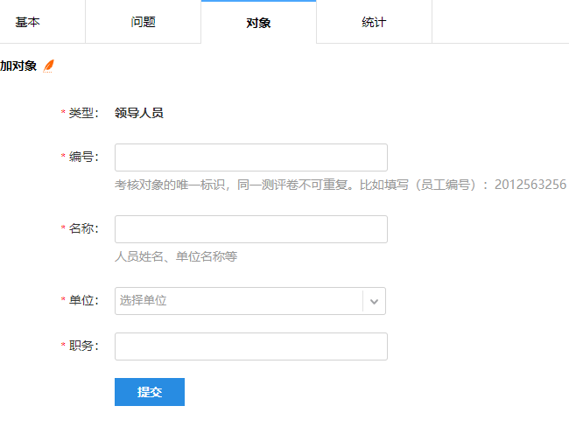The width and height of the screenshot is (569, 427).
Task: Click the 名称 field label
Action: [83, 228]
